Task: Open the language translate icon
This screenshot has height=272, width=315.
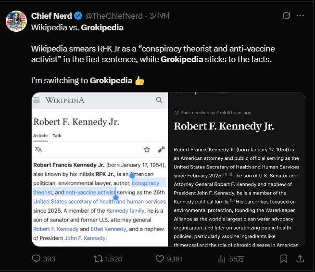Action: point(38,150)
